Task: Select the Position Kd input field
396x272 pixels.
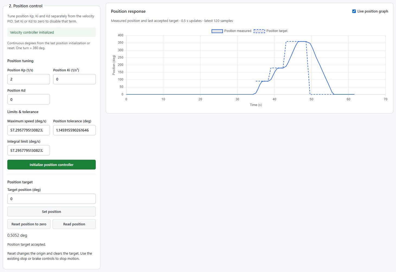Action: 28,99
